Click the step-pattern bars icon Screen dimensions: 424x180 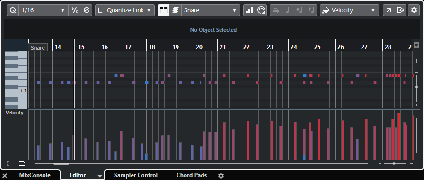(x=249, y=10)
